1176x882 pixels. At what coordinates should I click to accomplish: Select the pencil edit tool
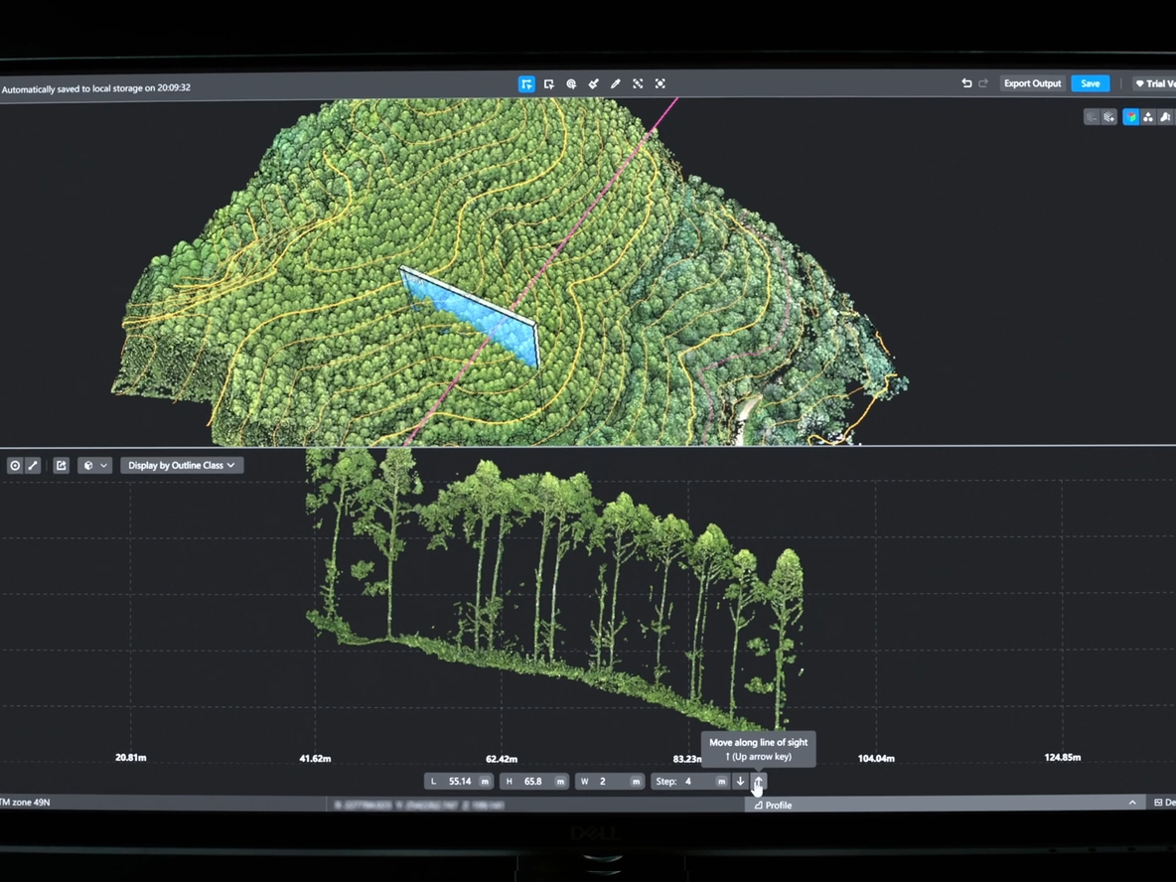(616, 84)
